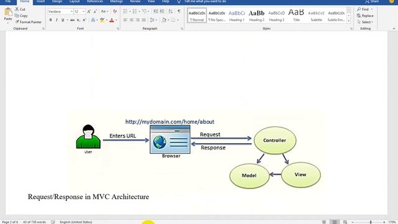Shrink the font size
Image resolution: width=398 pixels, height=224 pixels.
[x=95, y=11]
